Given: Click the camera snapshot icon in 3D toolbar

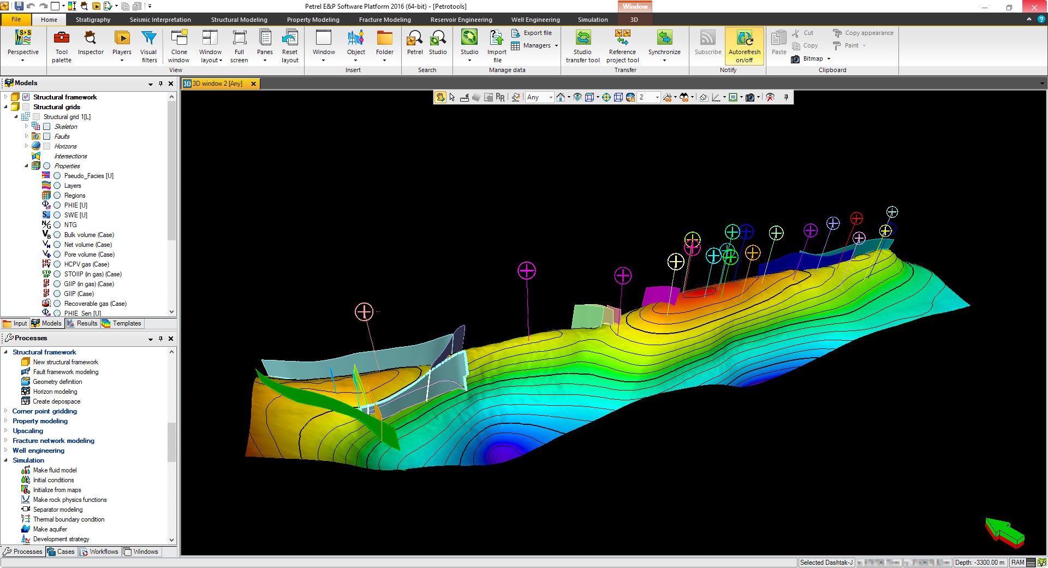Looking at the screenshot, I should click(751, 97).
